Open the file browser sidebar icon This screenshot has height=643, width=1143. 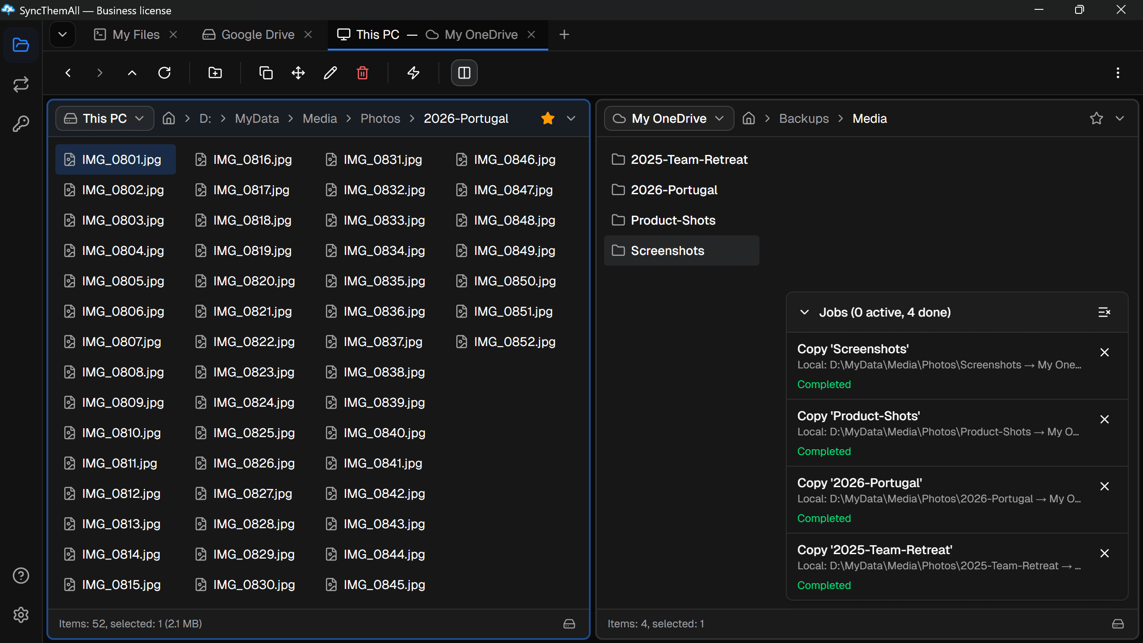(21, 45)
